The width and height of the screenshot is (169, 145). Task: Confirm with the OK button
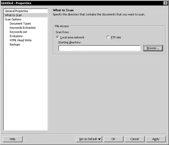[x=113, y=139]
